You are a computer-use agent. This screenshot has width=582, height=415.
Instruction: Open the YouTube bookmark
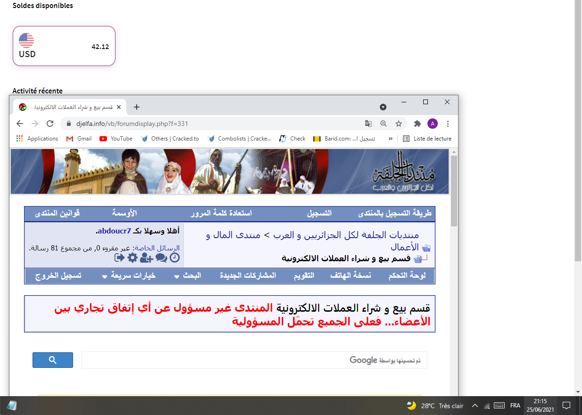(116, 139)
